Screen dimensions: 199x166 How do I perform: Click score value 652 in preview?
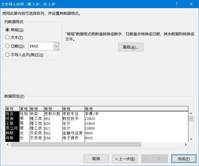point(47,119)
